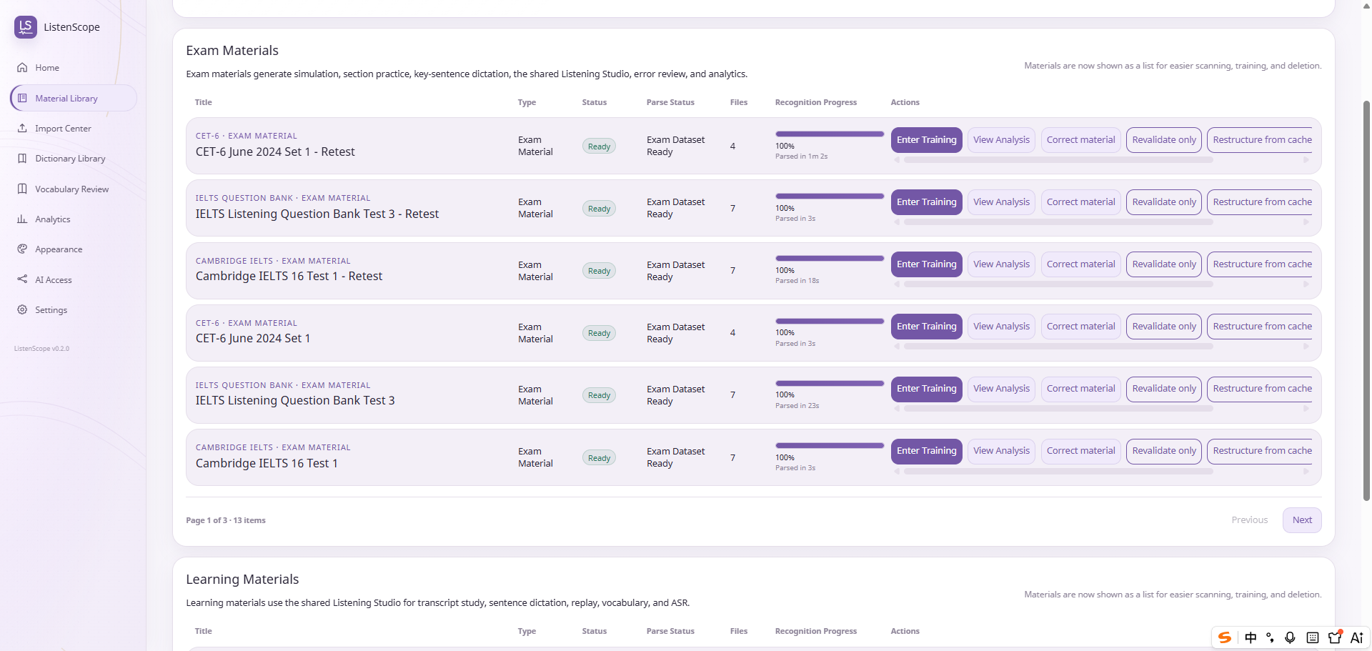Open AI Access share icon
The image size is (1372, 651).
point(22,279)
